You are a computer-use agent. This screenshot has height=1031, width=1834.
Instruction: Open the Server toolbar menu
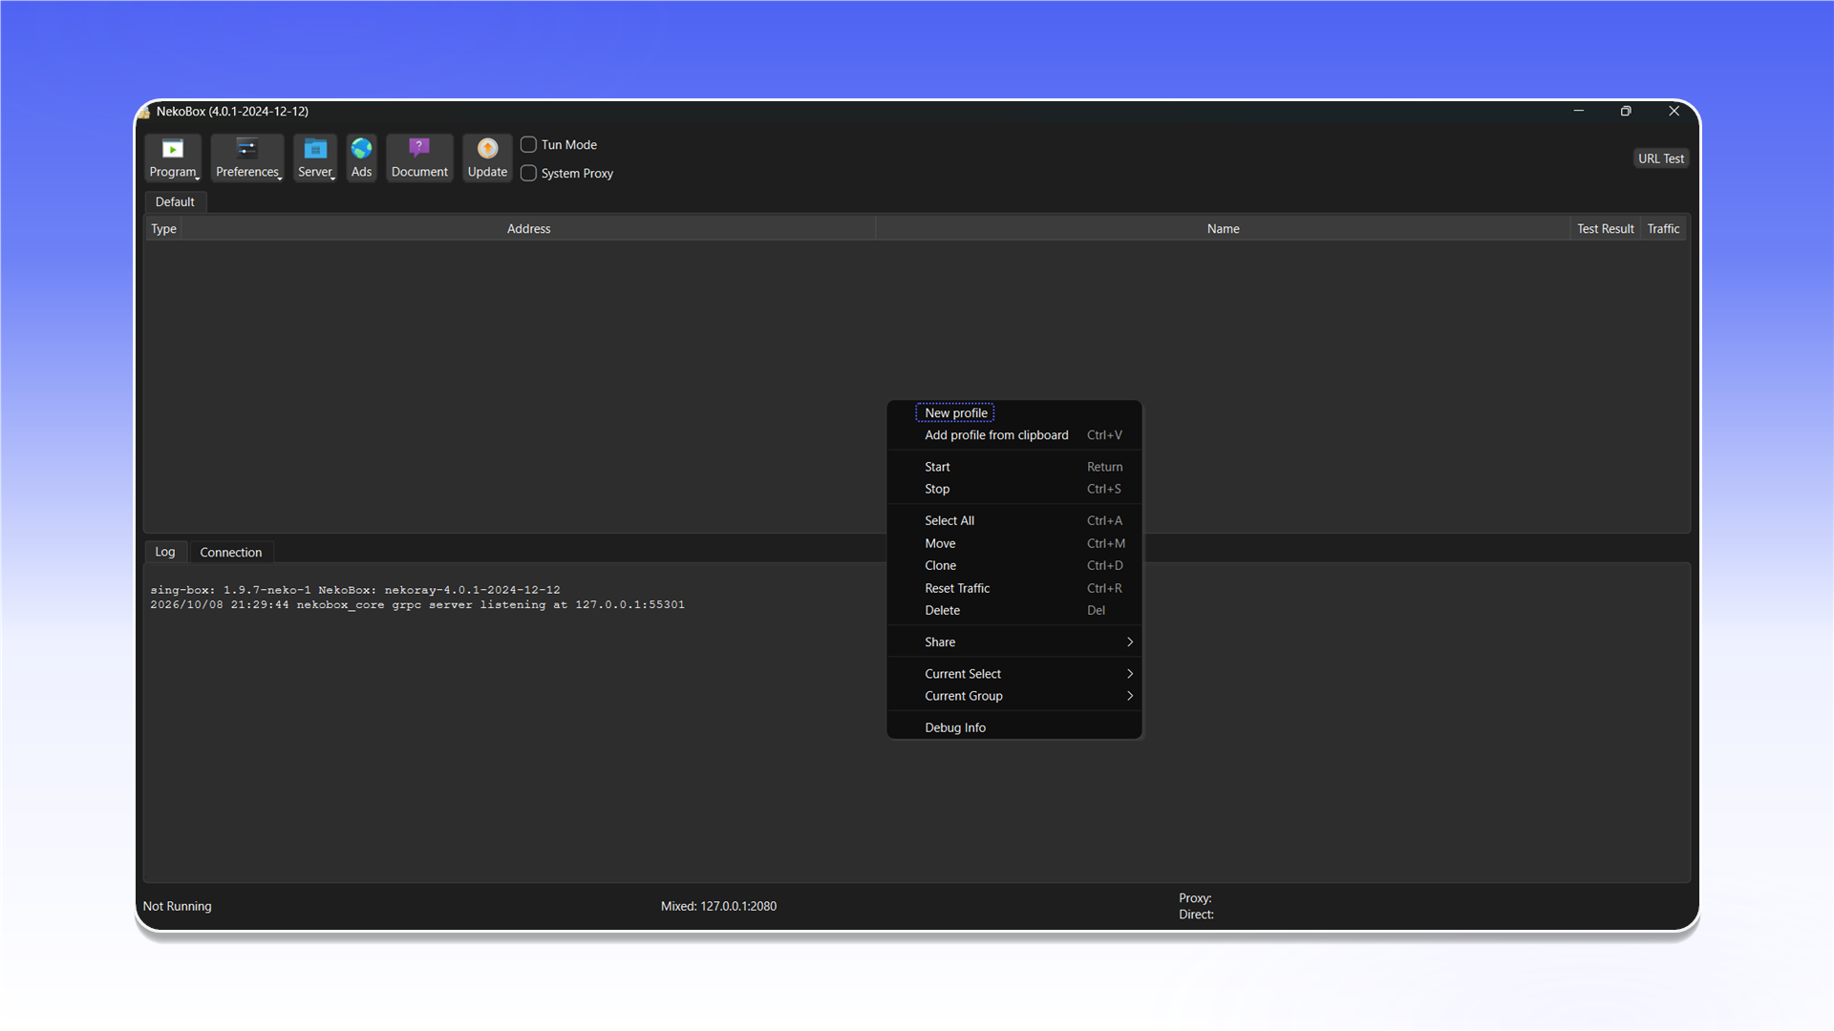(x=315, y=158)
